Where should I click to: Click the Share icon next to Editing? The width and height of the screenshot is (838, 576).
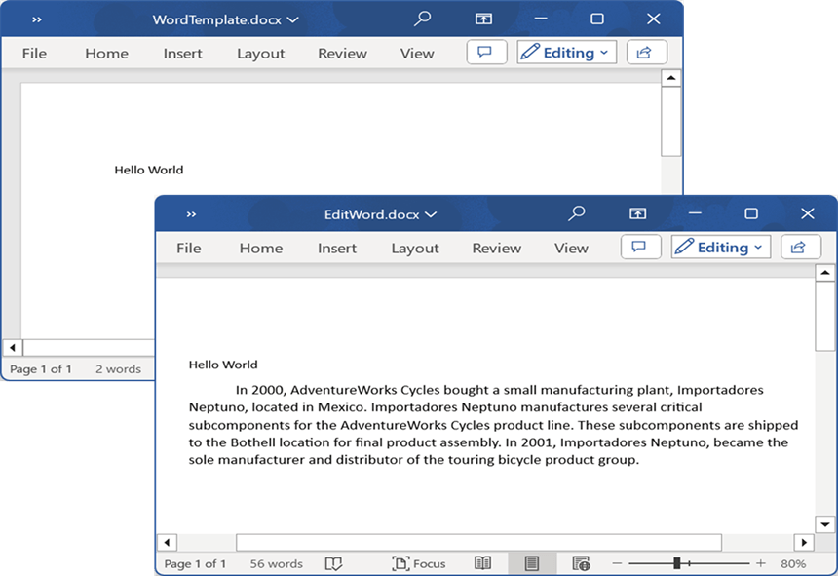click(x=801, y=247)
